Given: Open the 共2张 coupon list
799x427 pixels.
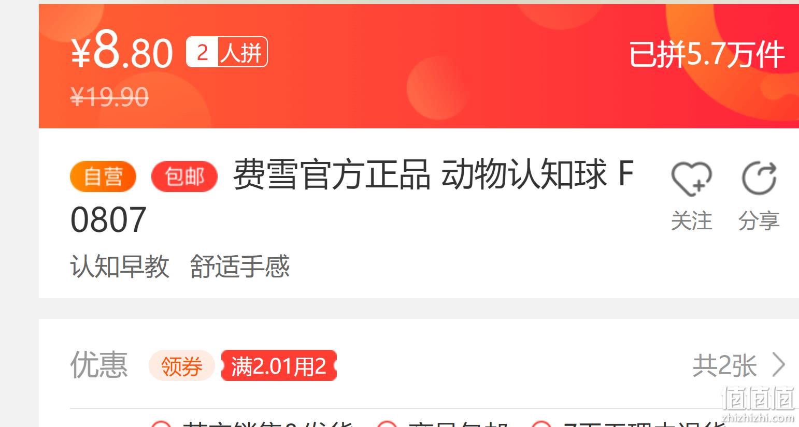Looking at the screenshot, I should (x=725, y=366).
